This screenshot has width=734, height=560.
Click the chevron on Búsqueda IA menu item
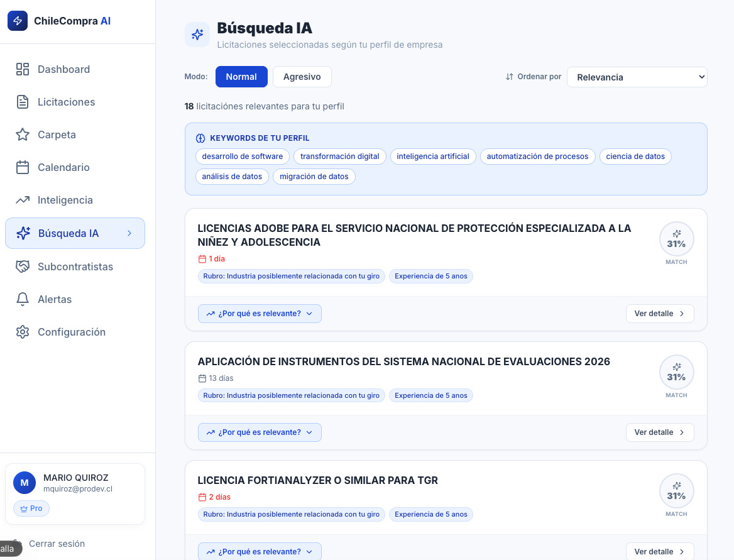(129, 233)
